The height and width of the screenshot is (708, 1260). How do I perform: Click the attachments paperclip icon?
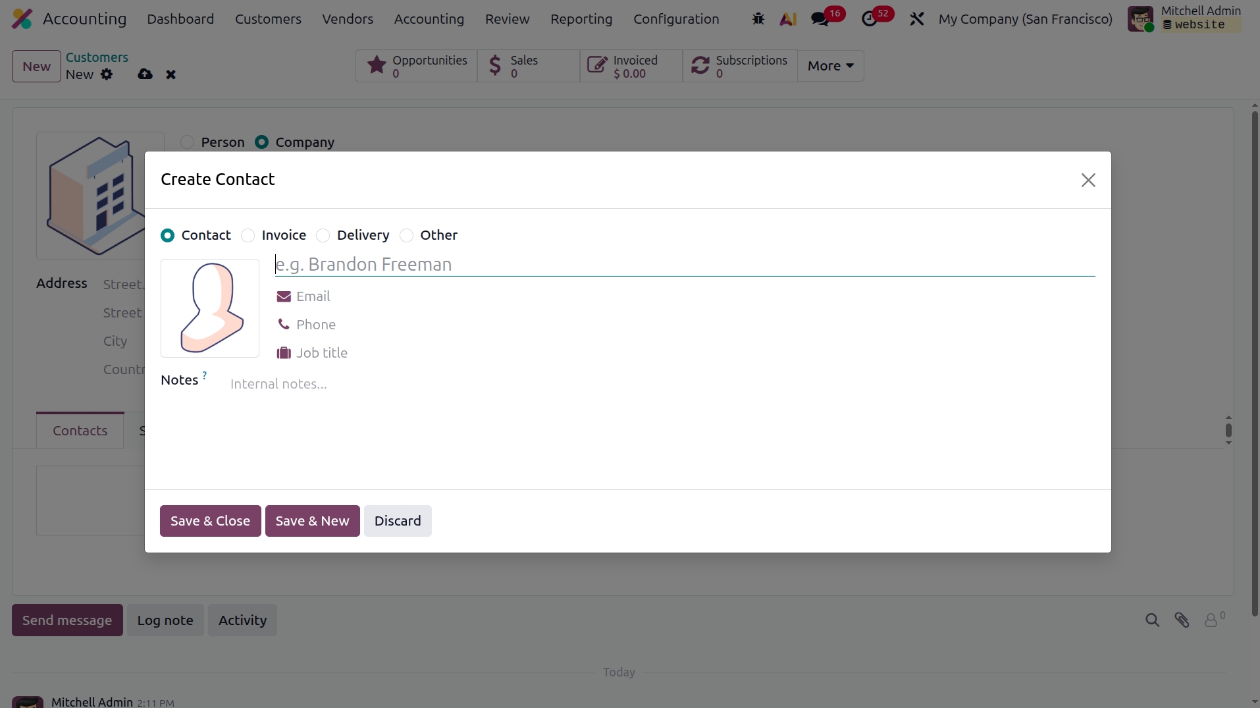(x=1182, y=620)
